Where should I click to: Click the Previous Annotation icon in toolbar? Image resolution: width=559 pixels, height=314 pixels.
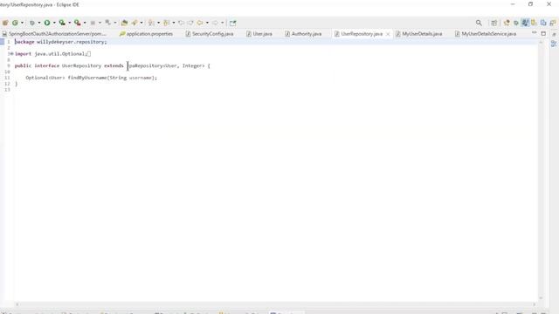coord(166,23)
